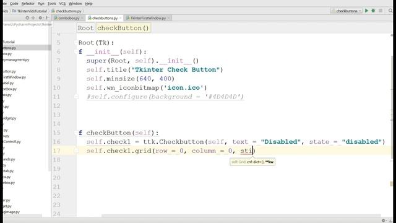Open the Run menu
The width and height of the screenshot is (396, 223).
tap(41, 4)
